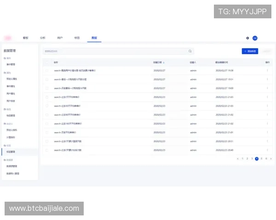Go to page 3 in pagination
This screenshot has width=276, height=220.
[252, 159]
